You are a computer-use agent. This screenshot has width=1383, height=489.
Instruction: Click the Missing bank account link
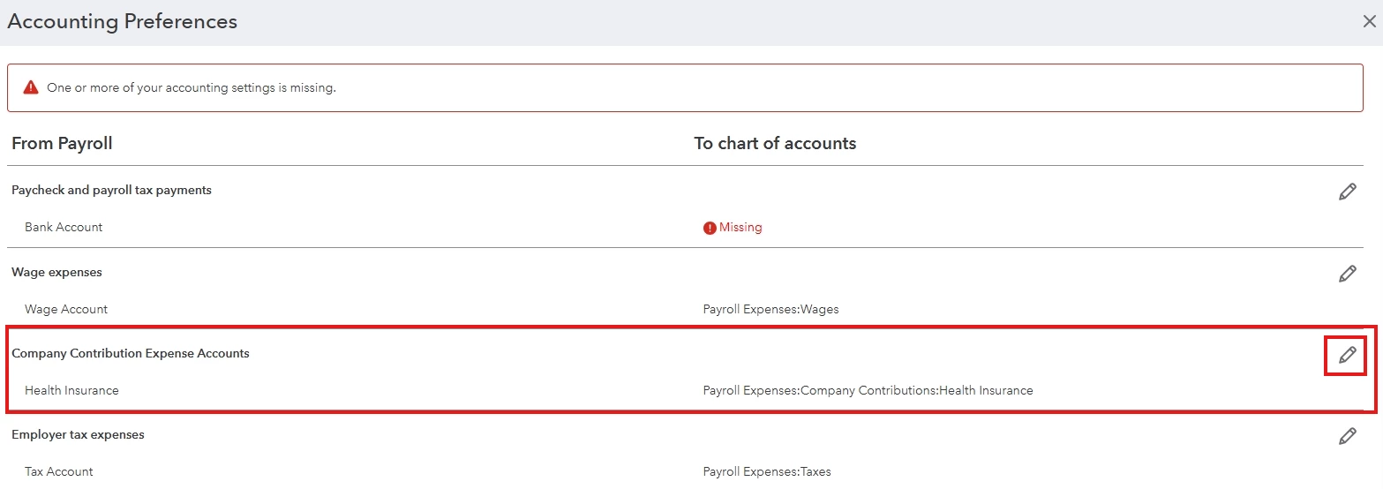click(740, 228)
